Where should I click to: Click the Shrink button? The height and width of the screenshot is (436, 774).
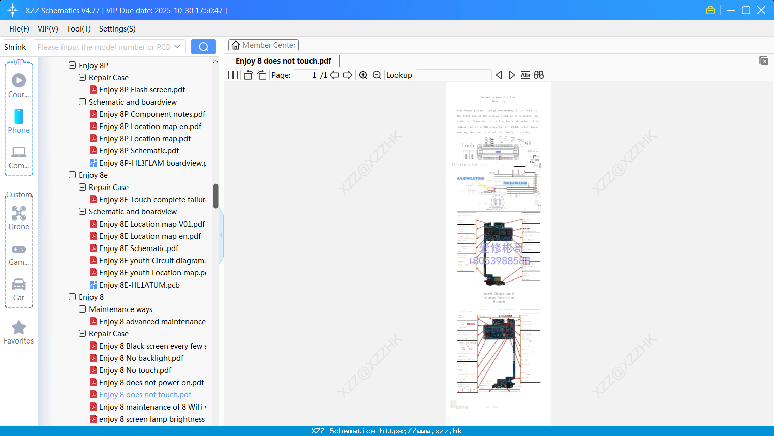[15, 47]
